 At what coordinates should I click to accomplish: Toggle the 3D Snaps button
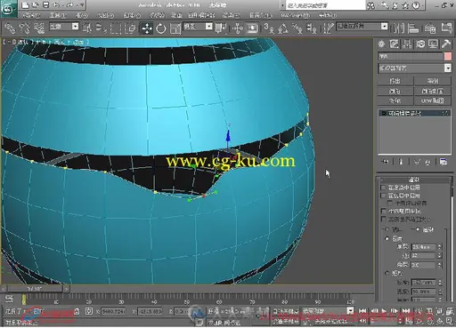point(268,28)
